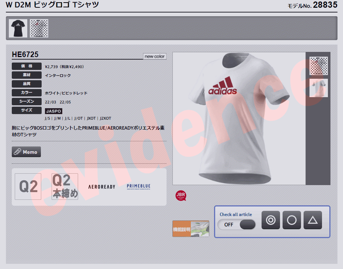This screenshot has height=269, width=343.
Task: Click size JXOT
Action: pyautogui.click(x=91, y=118)
